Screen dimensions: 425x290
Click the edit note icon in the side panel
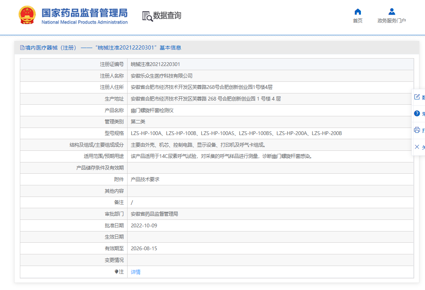(x=417, y=97)
